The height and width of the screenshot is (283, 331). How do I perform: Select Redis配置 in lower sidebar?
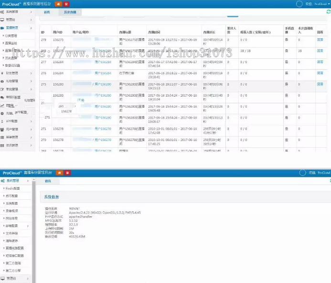click(12, 188)
